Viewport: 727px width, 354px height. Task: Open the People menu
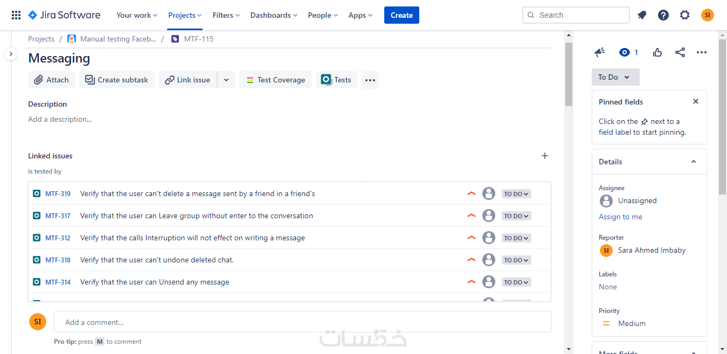coord(323,15)
